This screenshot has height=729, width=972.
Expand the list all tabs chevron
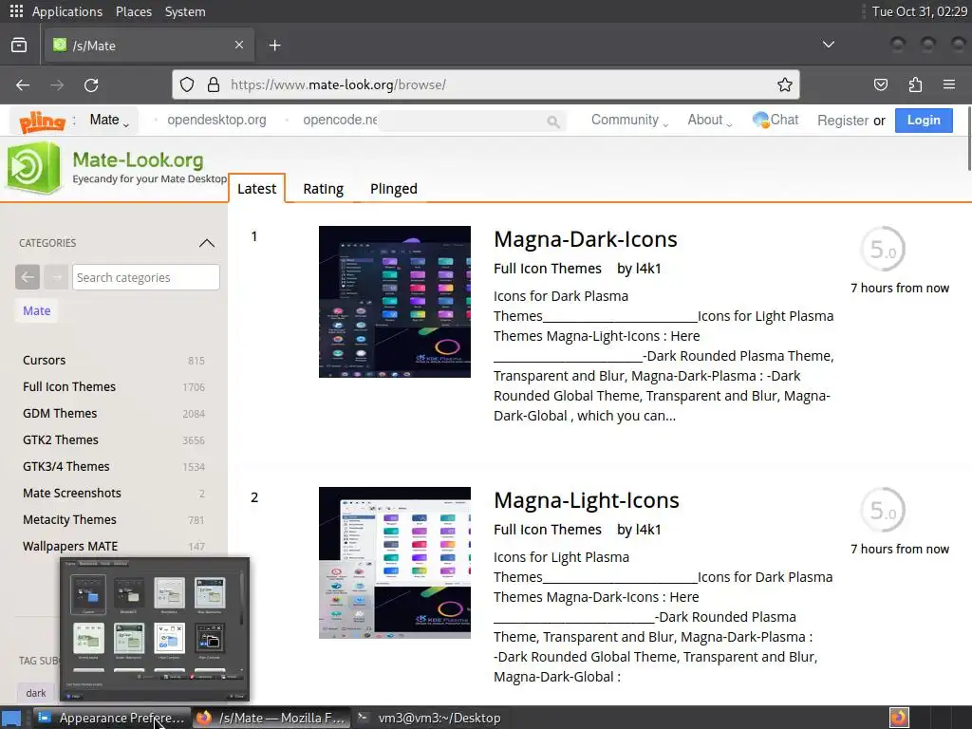[x=828, y=45]
